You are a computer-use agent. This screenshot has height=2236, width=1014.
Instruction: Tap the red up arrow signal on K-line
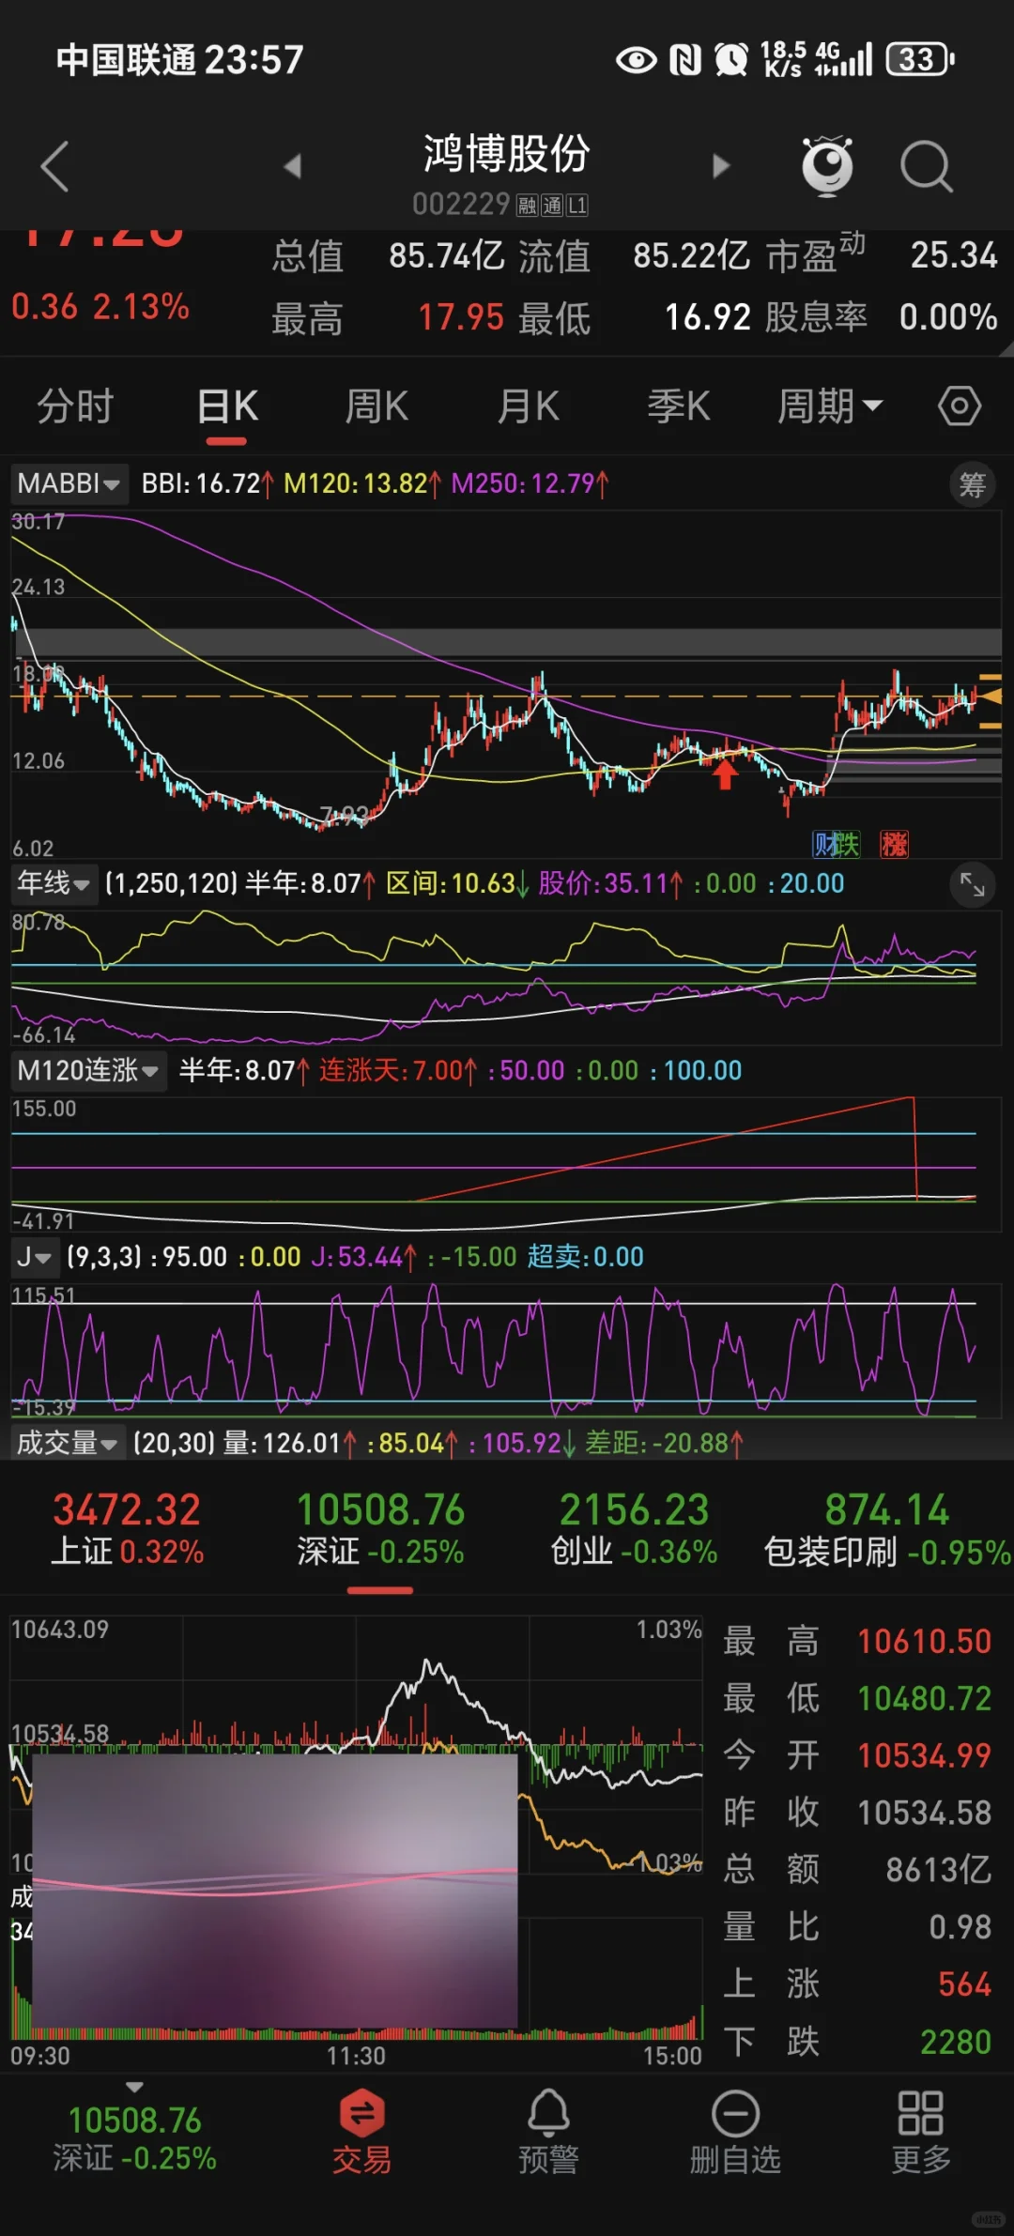[724, 773]
